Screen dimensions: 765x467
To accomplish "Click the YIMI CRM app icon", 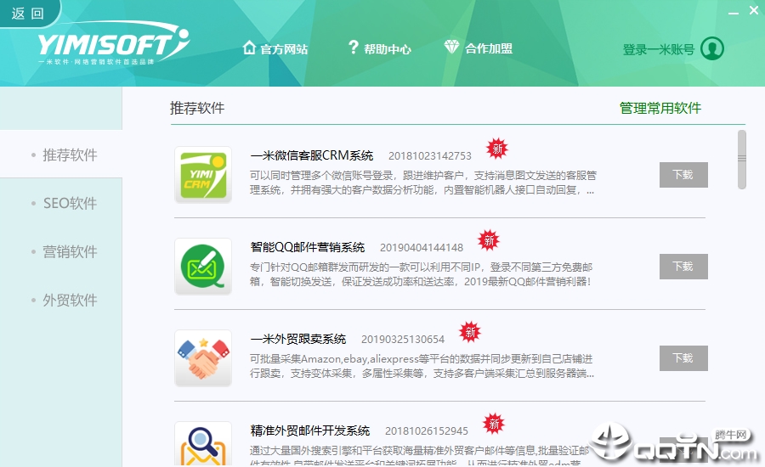I will coord(203,175).
